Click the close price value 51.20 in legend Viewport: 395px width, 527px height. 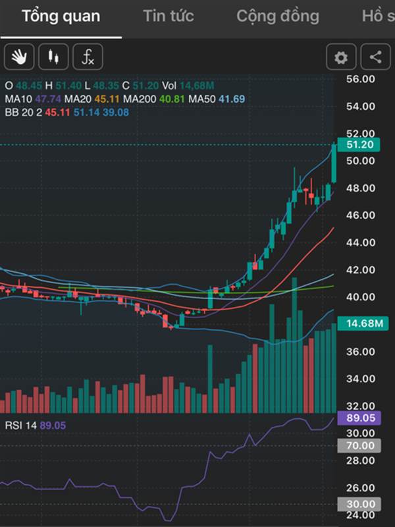click(145, 86)
